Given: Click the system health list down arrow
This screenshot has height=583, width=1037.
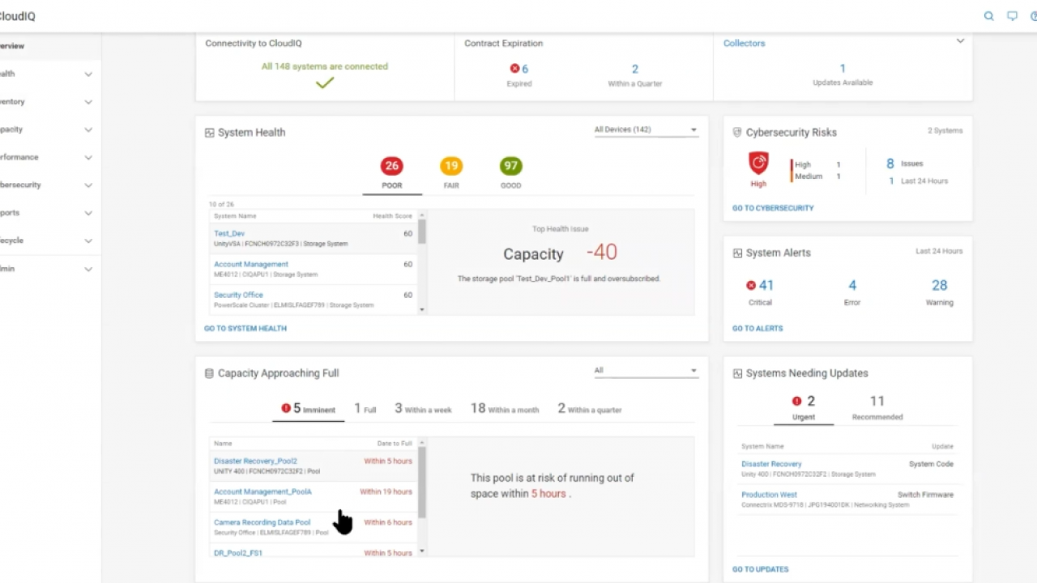Looking at the screenshot, I should coord(421,309).
